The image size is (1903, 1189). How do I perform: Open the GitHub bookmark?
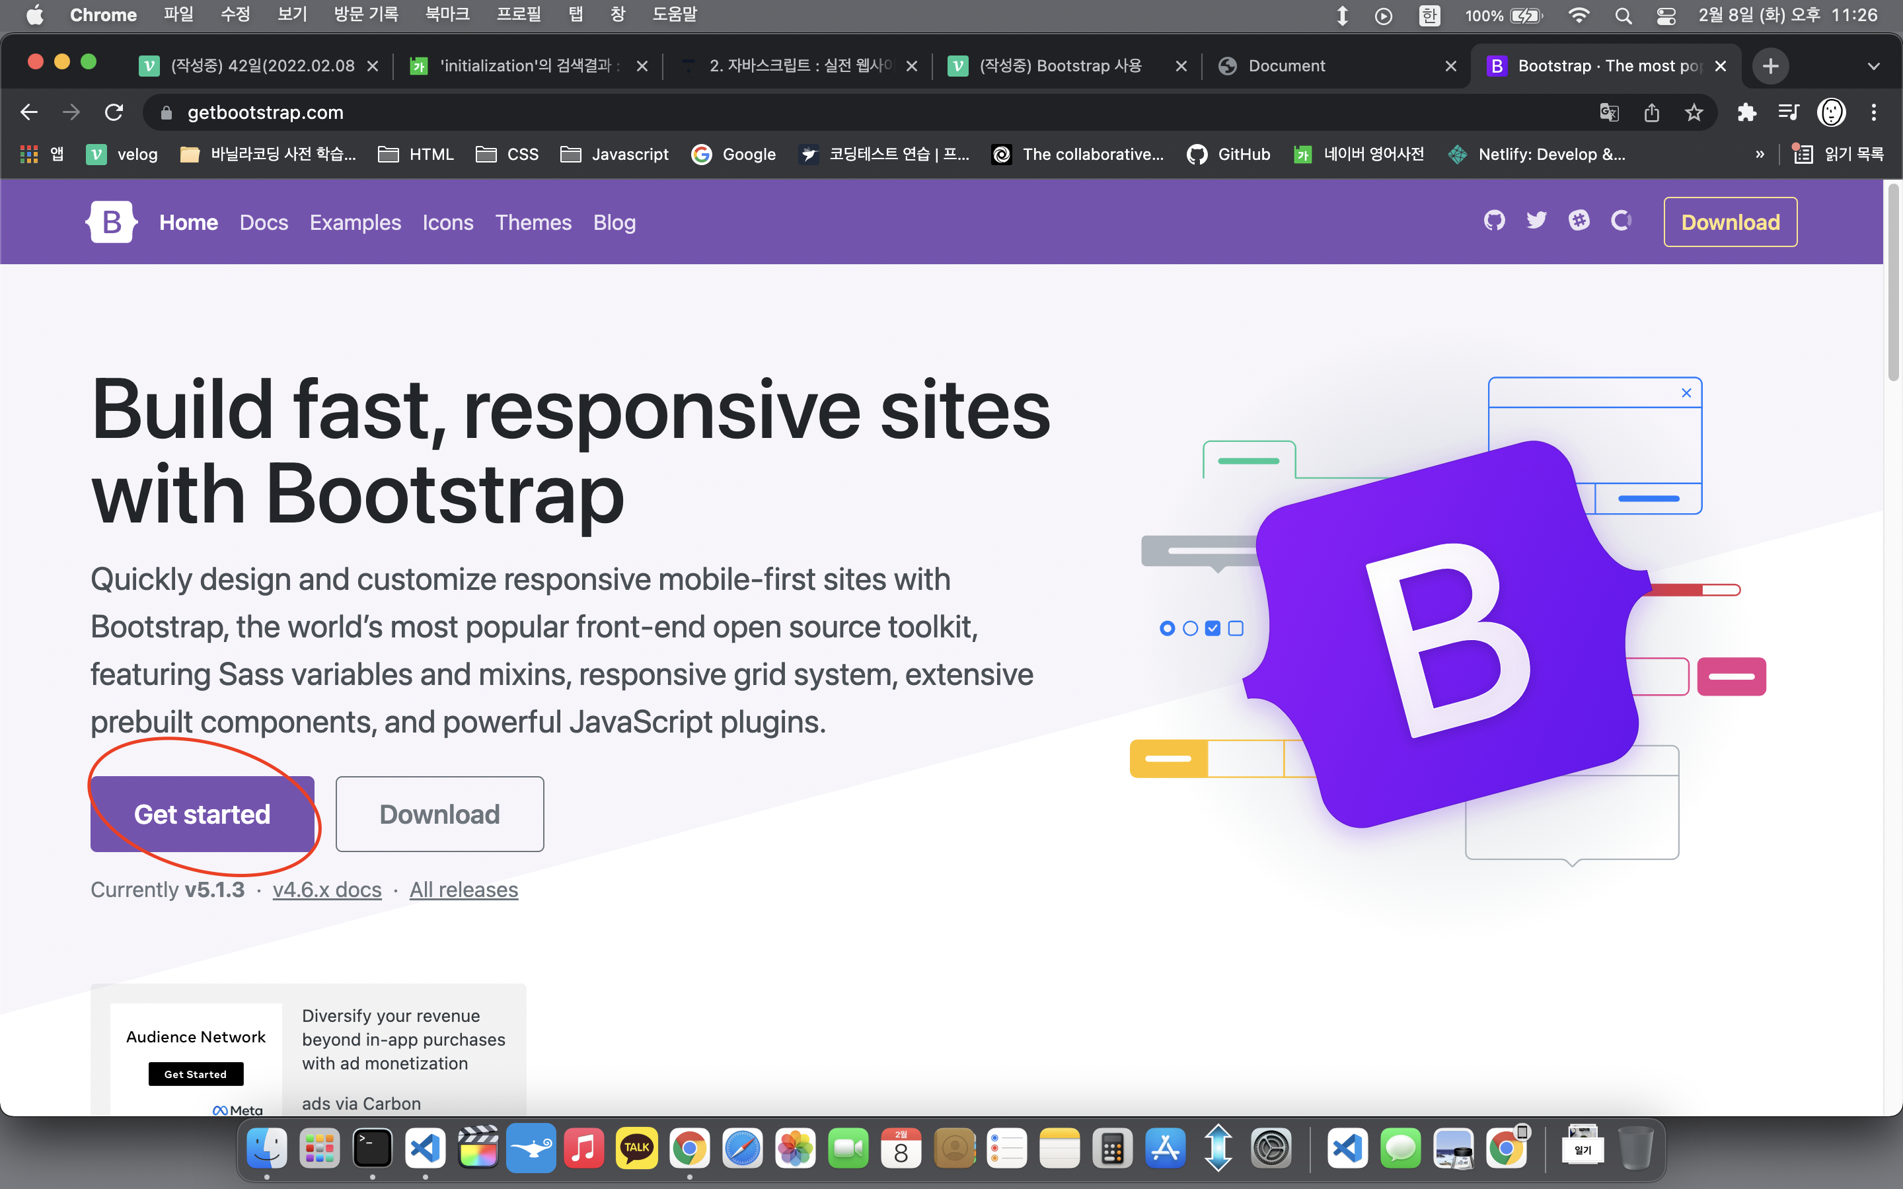click(1228, 154)
